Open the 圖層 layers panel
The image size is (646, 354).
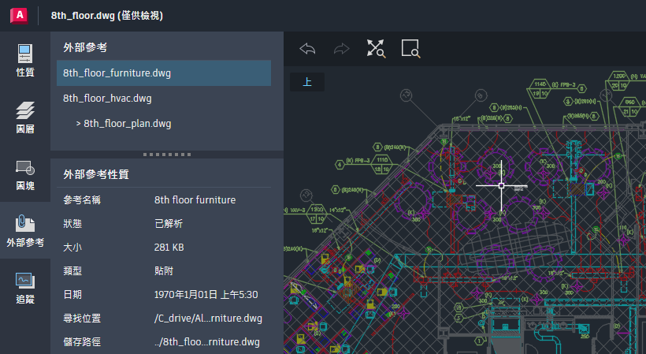coord(25,117)
